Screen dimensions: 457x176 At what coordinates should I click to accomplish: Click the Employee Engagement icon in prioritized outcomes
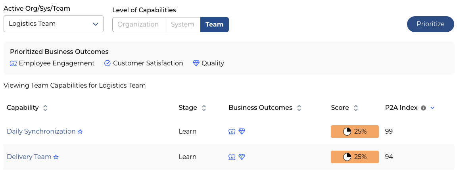tap(13, 63)
